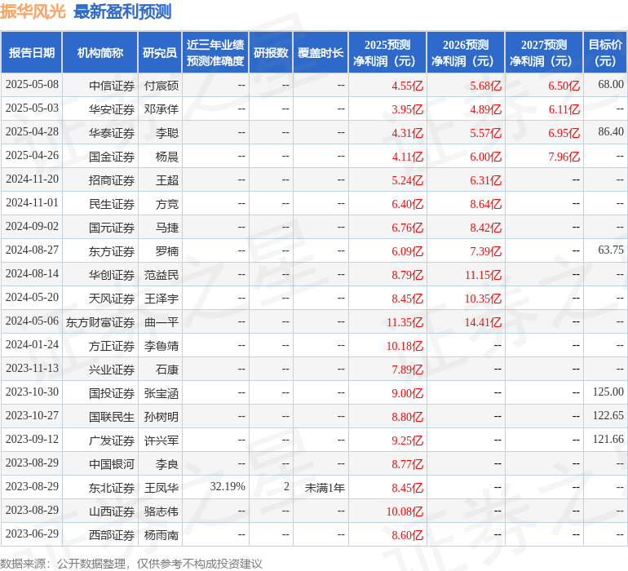Click target price 86.40

point(611,132)
